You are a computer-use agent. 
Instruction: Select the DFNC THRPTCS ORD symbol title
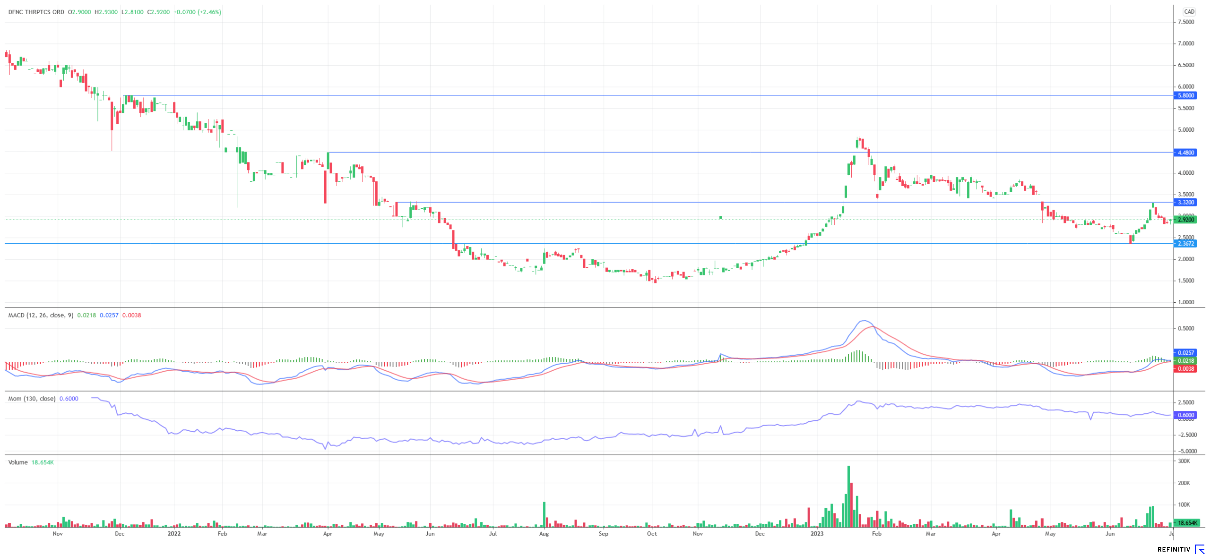tap(36, 12)
